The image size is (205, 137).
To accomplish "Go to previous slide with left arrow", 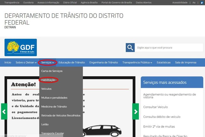I will pyautogui.click(x=4, y=111).
